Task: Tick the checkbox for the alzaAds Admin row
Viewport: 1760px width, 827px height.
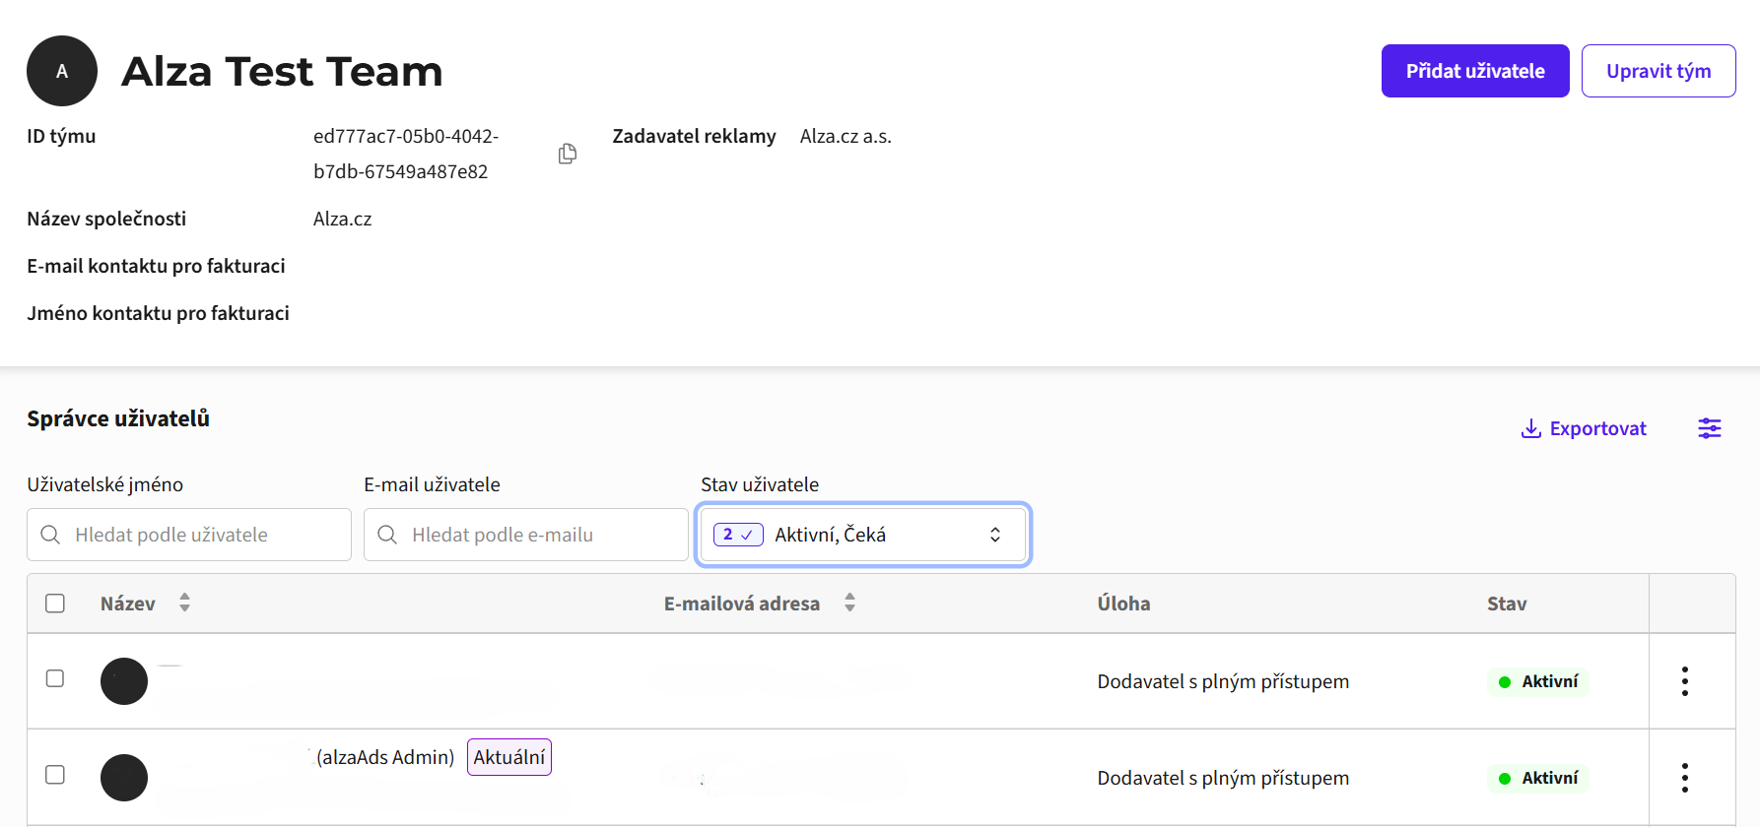Action: click(x=55, y=775)
